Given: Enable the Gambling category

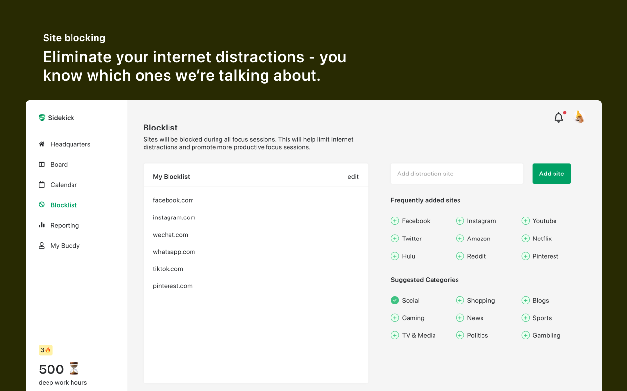Looking at the screenshot, I should (525, 335).
